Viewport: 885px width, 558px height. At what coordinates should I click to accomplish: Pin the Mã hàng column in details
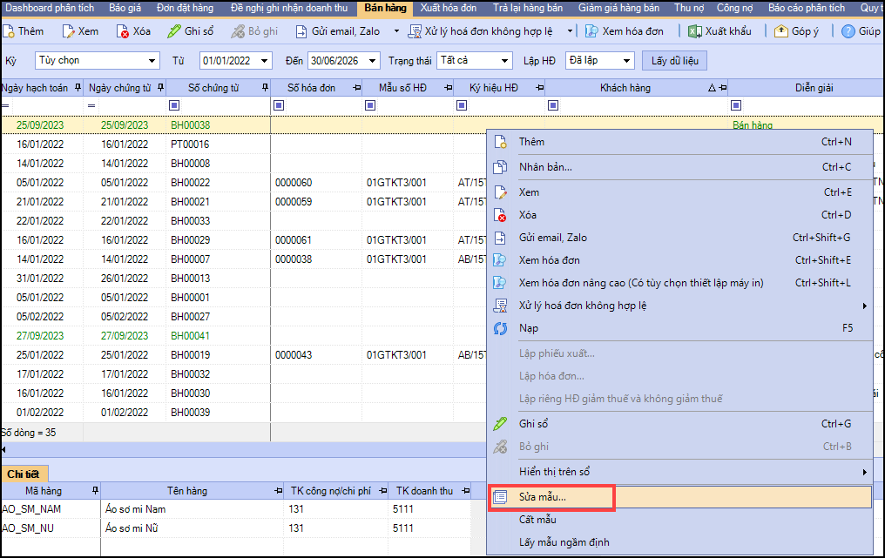pyautogui.click(x=95, y=491)
